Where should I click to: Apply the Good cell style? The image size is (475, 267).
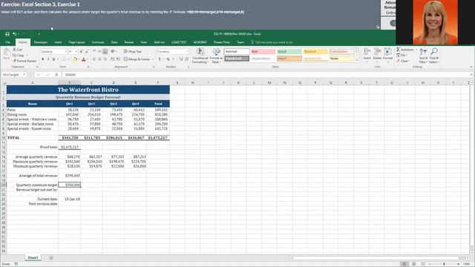289,51
